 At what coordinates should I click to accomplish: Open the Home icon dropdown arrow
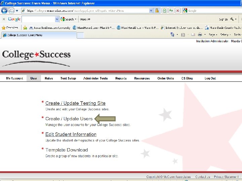pos(177,35)
